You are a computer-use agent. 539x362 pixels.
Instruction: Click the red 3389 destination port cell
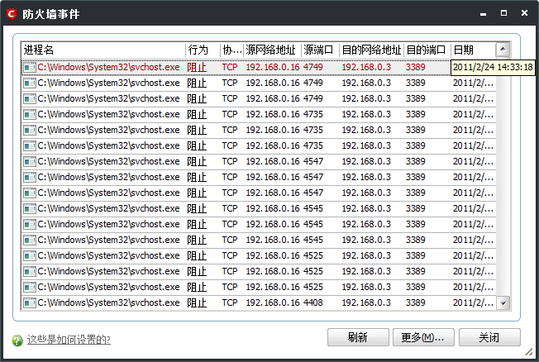point(415,67)
